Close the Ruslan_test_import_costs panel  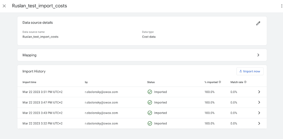pyautogui.click(x=4, y=6)
